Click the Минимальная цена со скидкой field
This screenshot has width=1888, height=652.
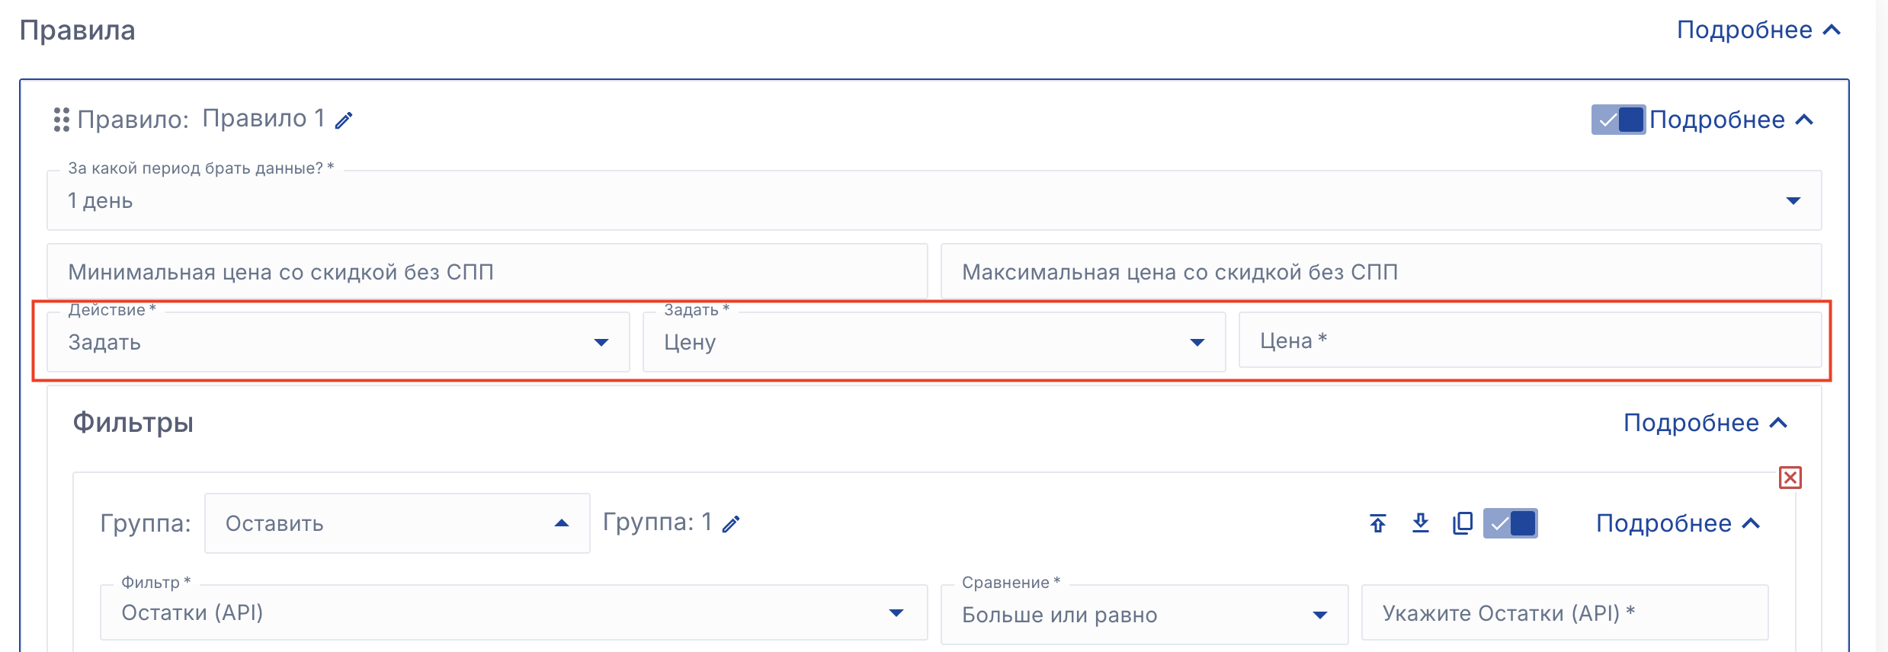tap(486, 272)
